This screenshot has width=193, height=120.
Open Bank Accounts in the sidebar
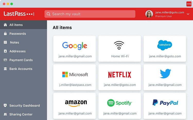pyautogui.click(x=23, y=69)
